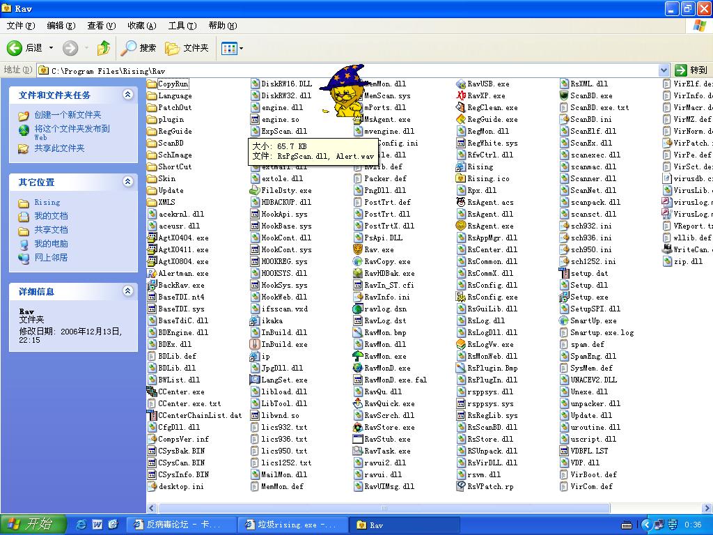This screenshot has width=713, height=535.
Task: Select the RavXP.exe icon
Action: (461, 95)
